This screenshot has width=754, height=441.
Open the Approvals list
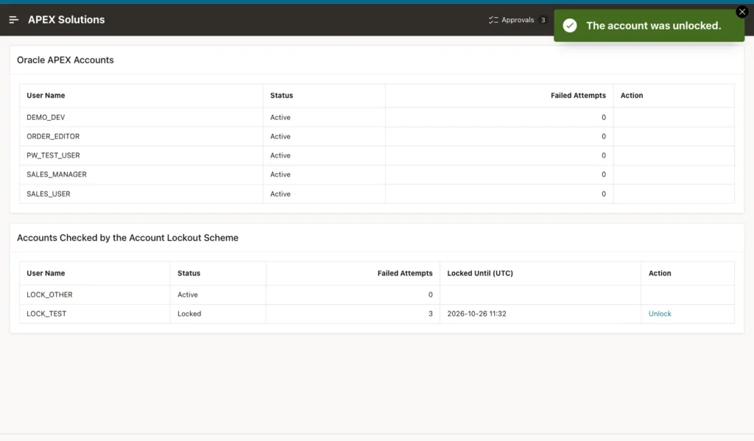pyautogui.click(x=512, y=20)
